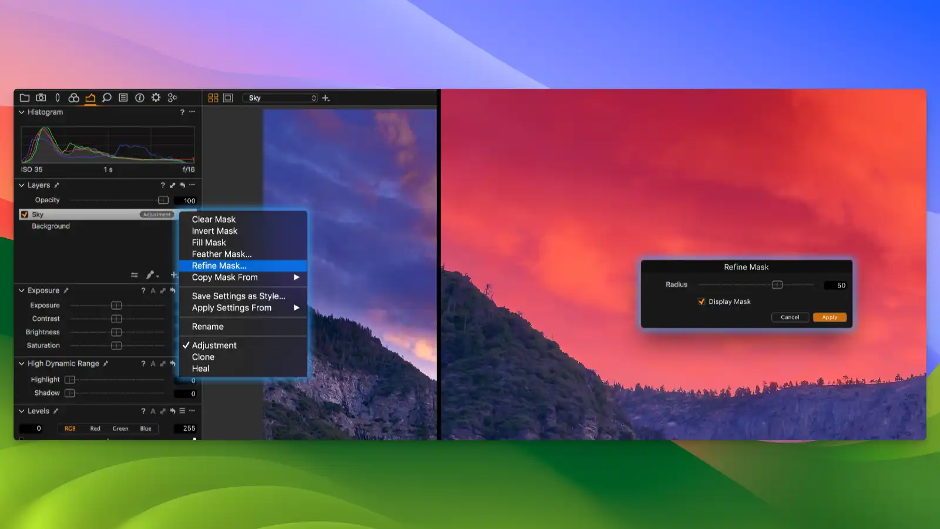
Task: Collapse the High Dynamic Range panel
Action: point(22,364)
